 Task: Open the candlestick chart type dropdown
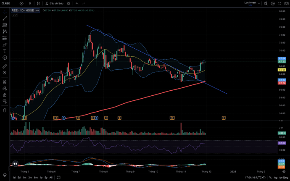point(38,3)
